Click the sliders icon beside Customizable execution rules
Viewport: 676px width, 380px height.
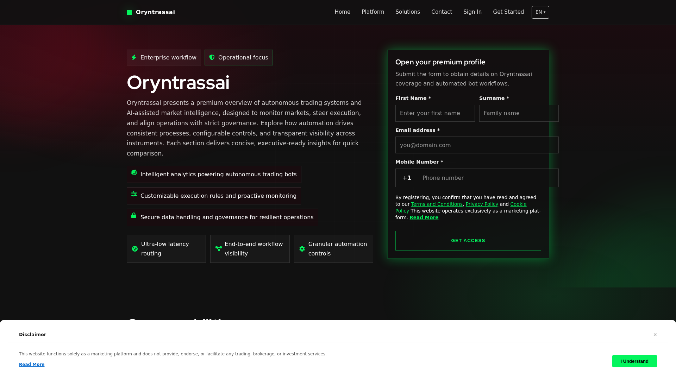click(x=134, y=194)
